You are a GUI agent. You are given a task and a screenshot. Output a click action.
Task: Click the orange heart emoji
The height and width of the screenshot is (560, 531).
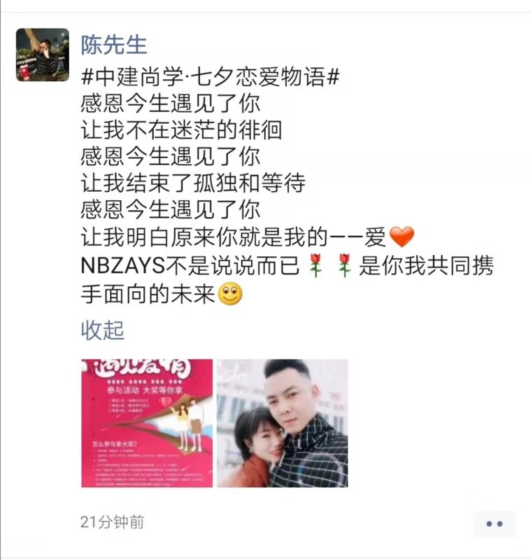(402, 237)
